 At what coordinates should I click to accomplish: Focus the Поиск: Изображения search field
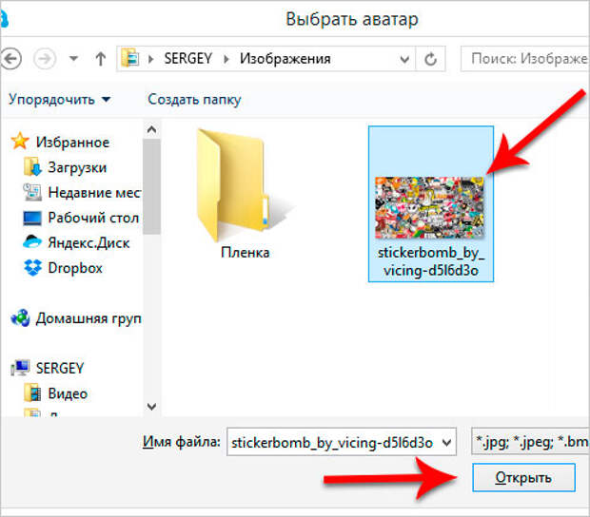(525, 59)
